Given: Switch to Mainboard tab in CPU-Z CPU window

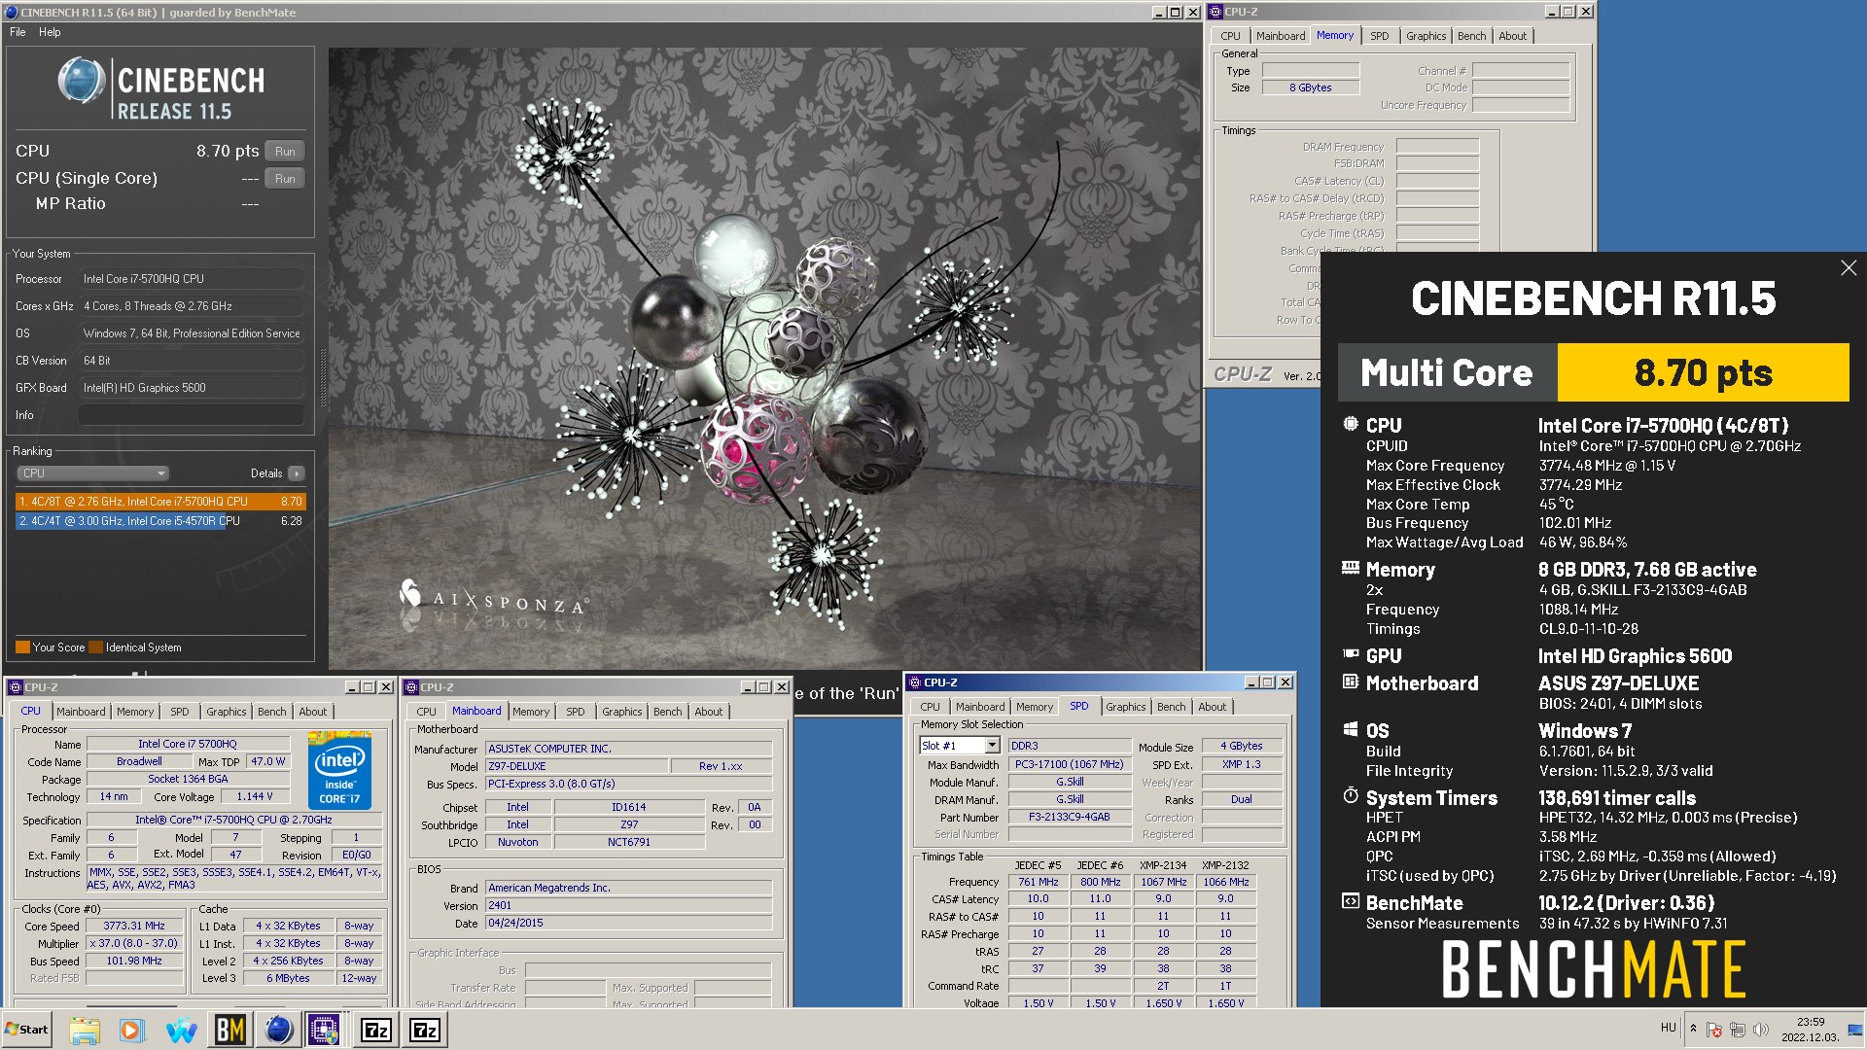Looking at the screenshot, I should click(81, 712).
